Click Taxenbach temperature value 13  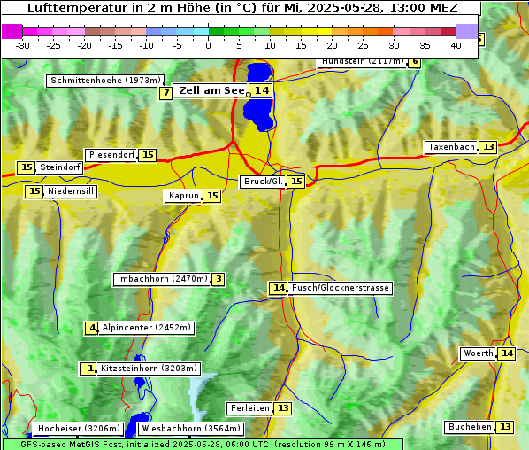coord(488,147)
